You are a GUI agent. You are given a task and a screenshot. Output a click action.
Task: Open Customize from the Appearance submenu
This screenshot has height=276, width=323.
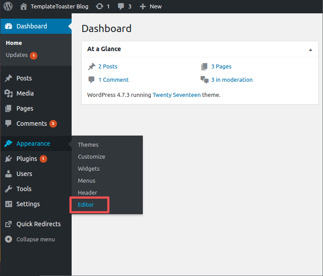[91, 156]
